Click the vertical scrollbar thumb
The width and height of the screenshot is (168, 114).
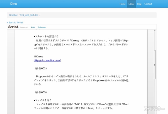click(x=155, y=65)
